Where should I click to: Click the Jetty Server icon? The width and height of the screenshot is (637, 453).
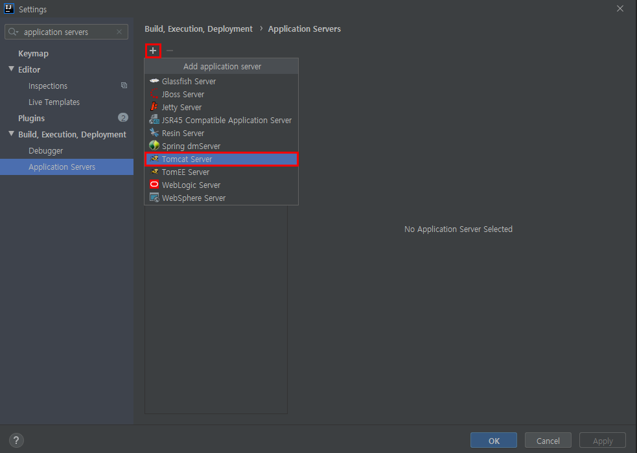[154, 107]
